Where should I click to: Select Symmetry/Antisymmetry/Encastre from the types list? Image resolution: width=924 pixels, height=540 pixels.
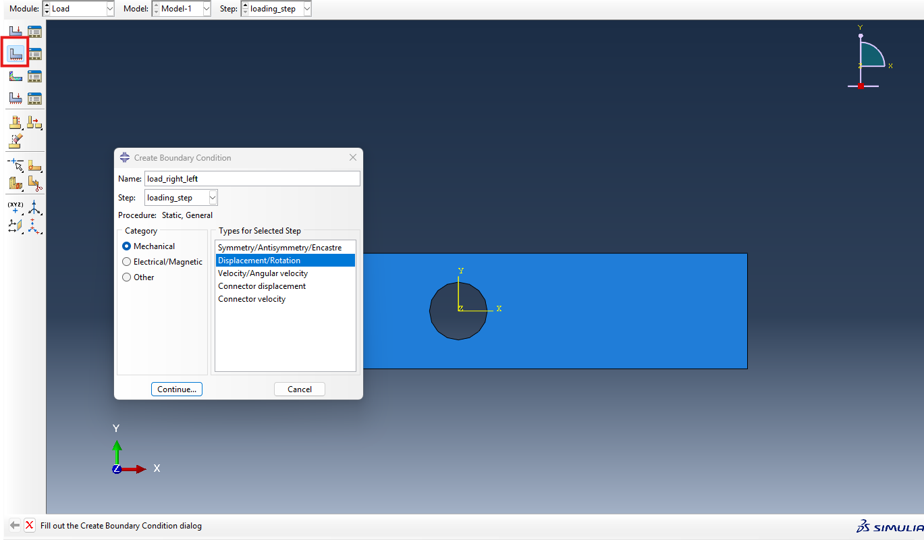279,248
